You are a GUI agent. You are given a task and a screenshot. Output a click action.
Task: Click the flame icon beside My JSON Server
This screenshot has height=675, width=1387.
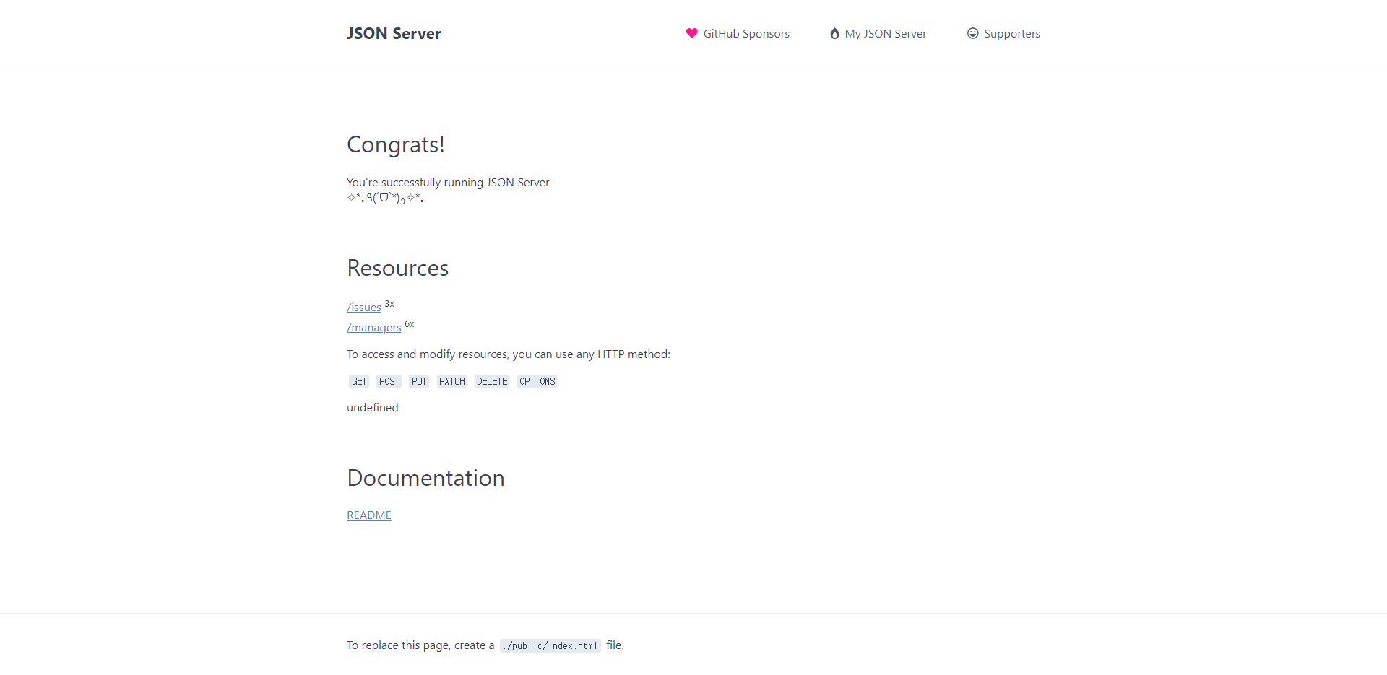click(834, 33)
